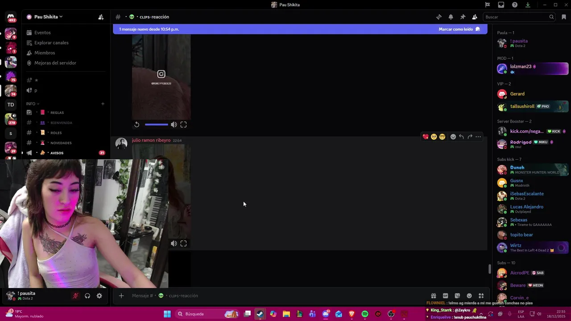Open bookmarks icon beside search
This screenshot has width=571, height=321.
pos(564,17)
